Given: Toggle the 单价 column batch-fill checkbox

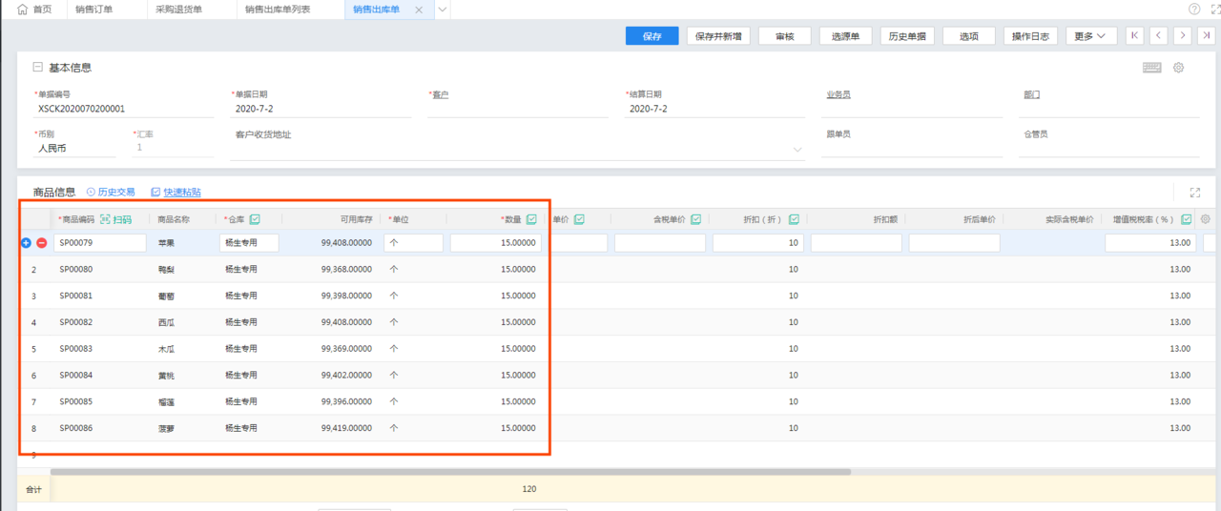Looking at the screenshot, I should (x=579, y=219).
